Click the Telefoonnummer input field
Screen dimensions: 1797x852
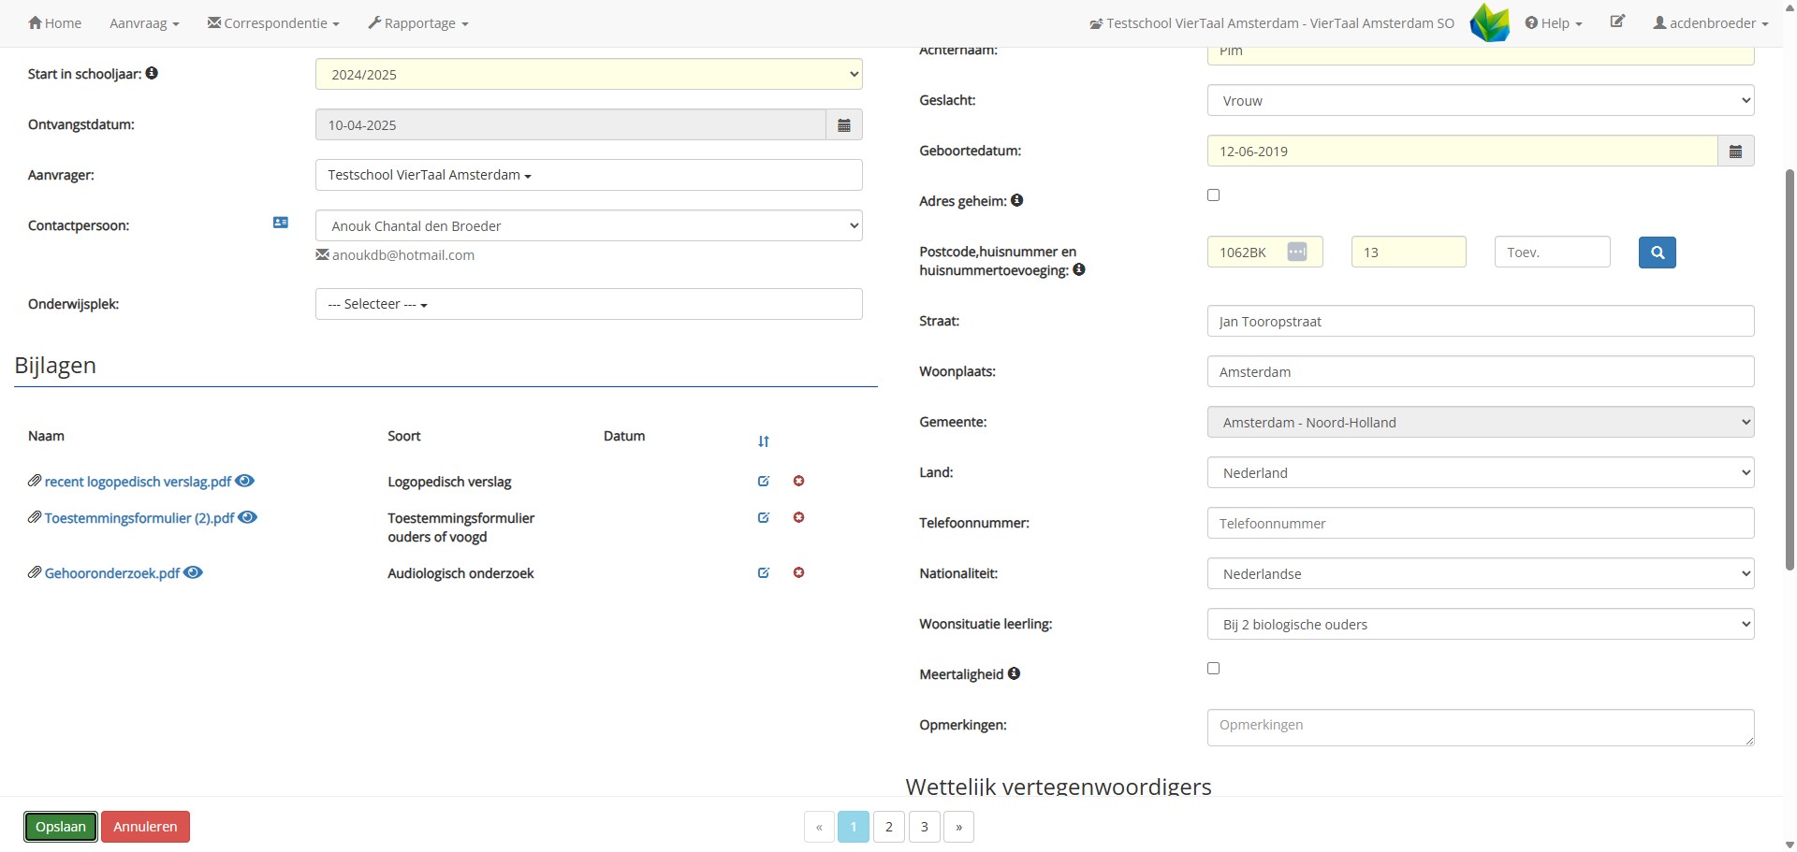1481,524
